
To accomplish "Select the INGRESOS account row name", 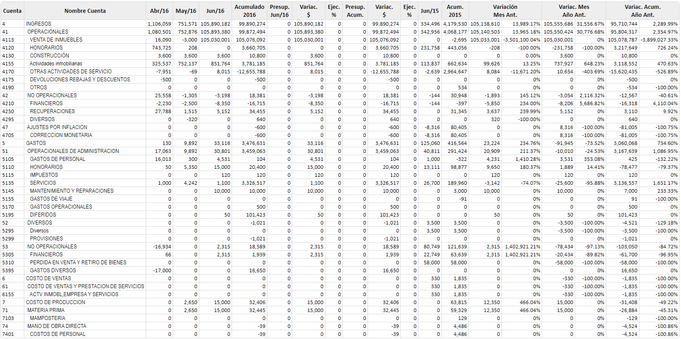I will point(39,24).
